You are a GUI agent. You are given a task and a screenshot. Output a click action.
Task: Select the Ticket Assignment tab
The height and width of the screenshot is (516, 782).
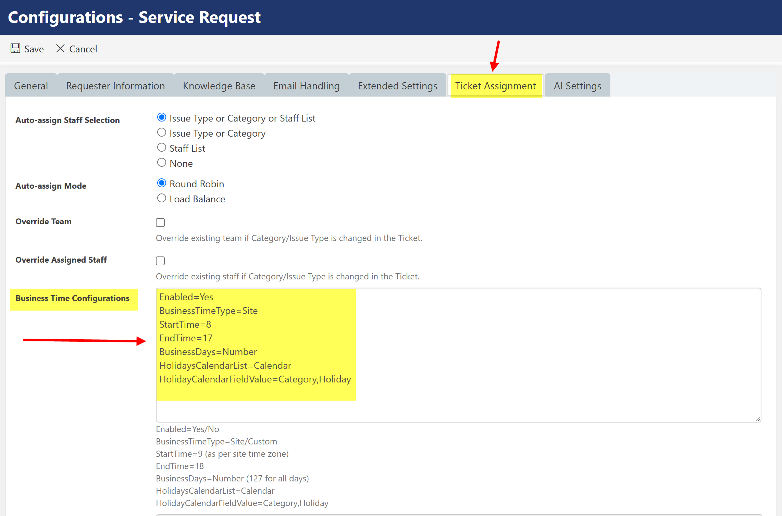pos(495,86)
